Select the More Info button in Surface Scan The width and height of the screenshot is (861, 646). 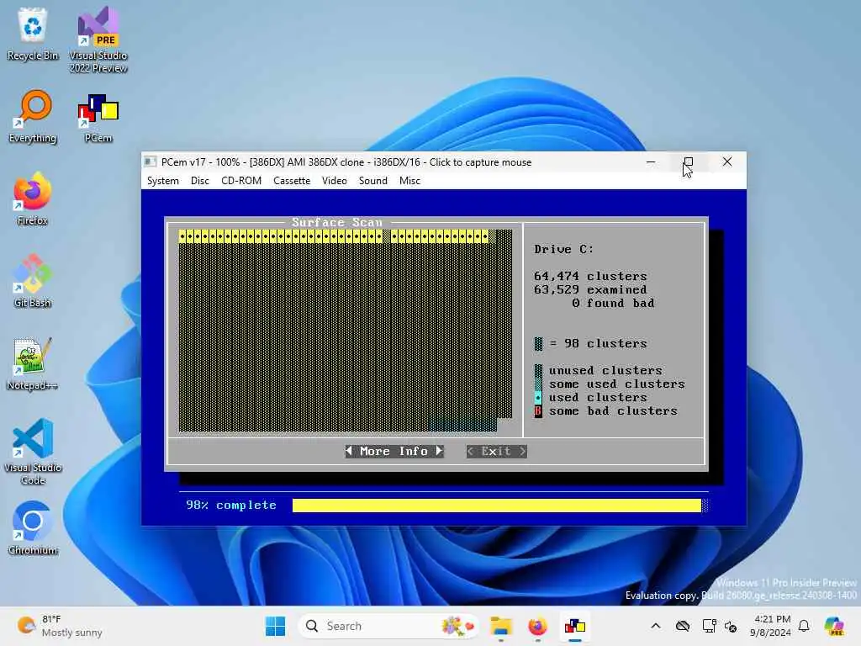coord(394,451)
